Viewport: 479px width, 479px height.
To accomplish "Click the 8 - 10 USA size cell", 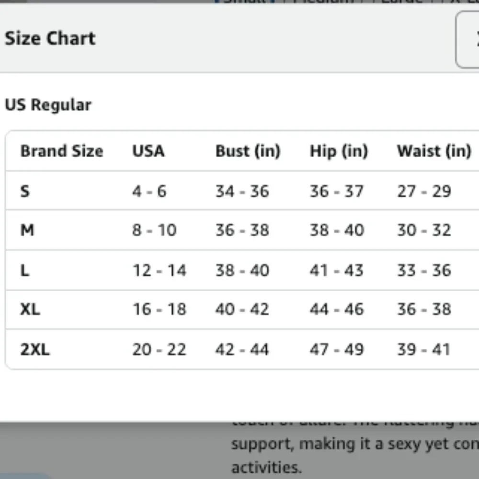I will point(154,230).
